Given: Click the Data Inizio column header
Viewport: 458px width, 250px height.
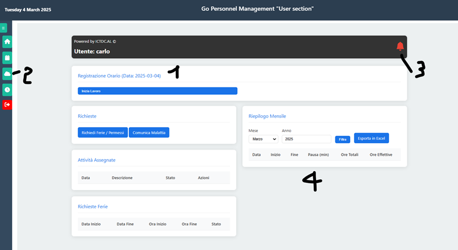Looking at the screenshot, I should tap(91, 224).
